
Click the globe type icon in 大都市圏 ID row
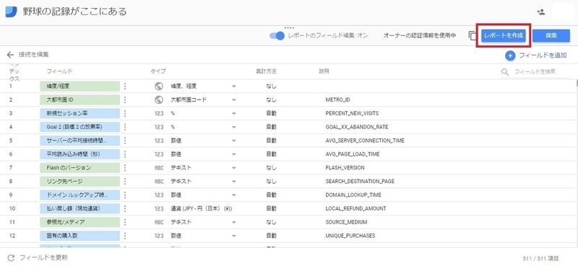click(159, 99)
